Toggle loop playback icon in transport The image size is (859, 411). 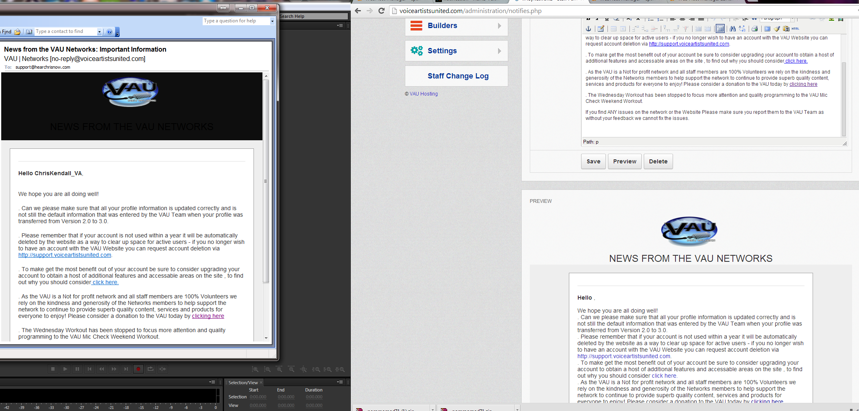click(x=151, y=369)
